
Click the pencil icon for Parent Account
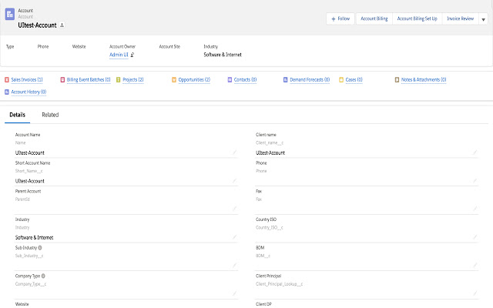point(234,209)
